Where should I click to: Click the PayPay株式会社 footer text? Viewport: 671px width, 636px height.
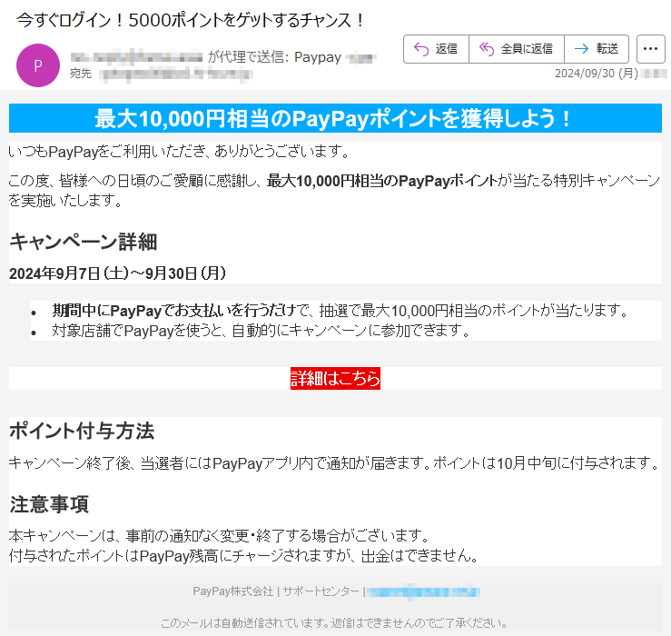[x=232, y=591]
